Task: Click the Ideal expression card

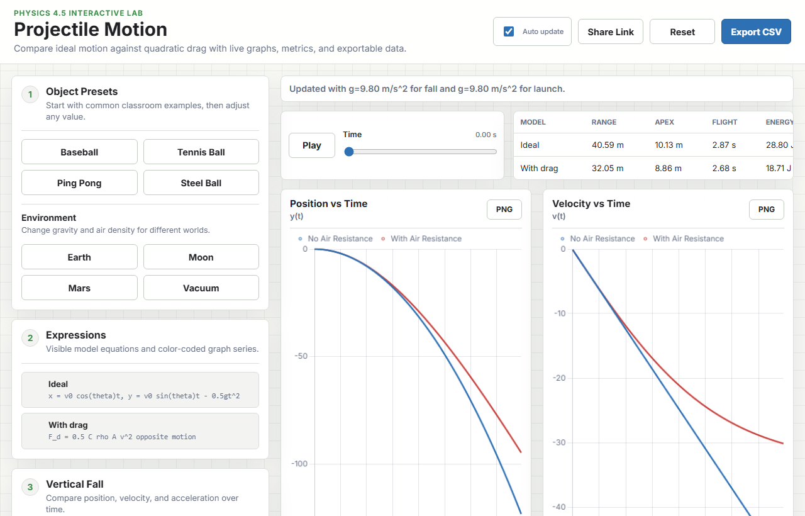Action: coord(140,390)
